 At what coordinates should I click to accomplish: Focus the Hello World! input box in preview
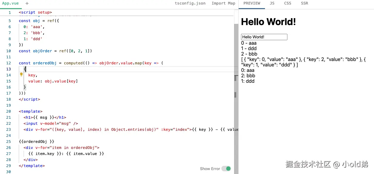click(x=264, y=37)
